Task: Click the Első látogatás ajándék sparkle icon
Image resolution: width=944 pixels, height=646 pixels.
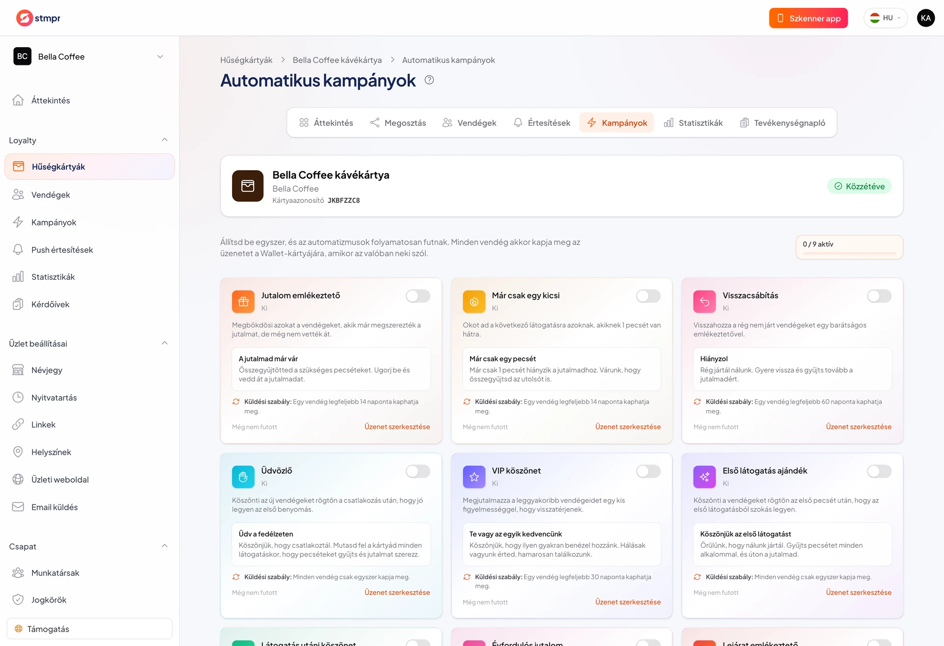Action: [x=705, y=477]
